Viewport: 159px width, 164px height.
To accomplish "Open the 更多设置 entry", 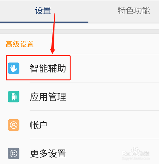I will coord(79,152).
